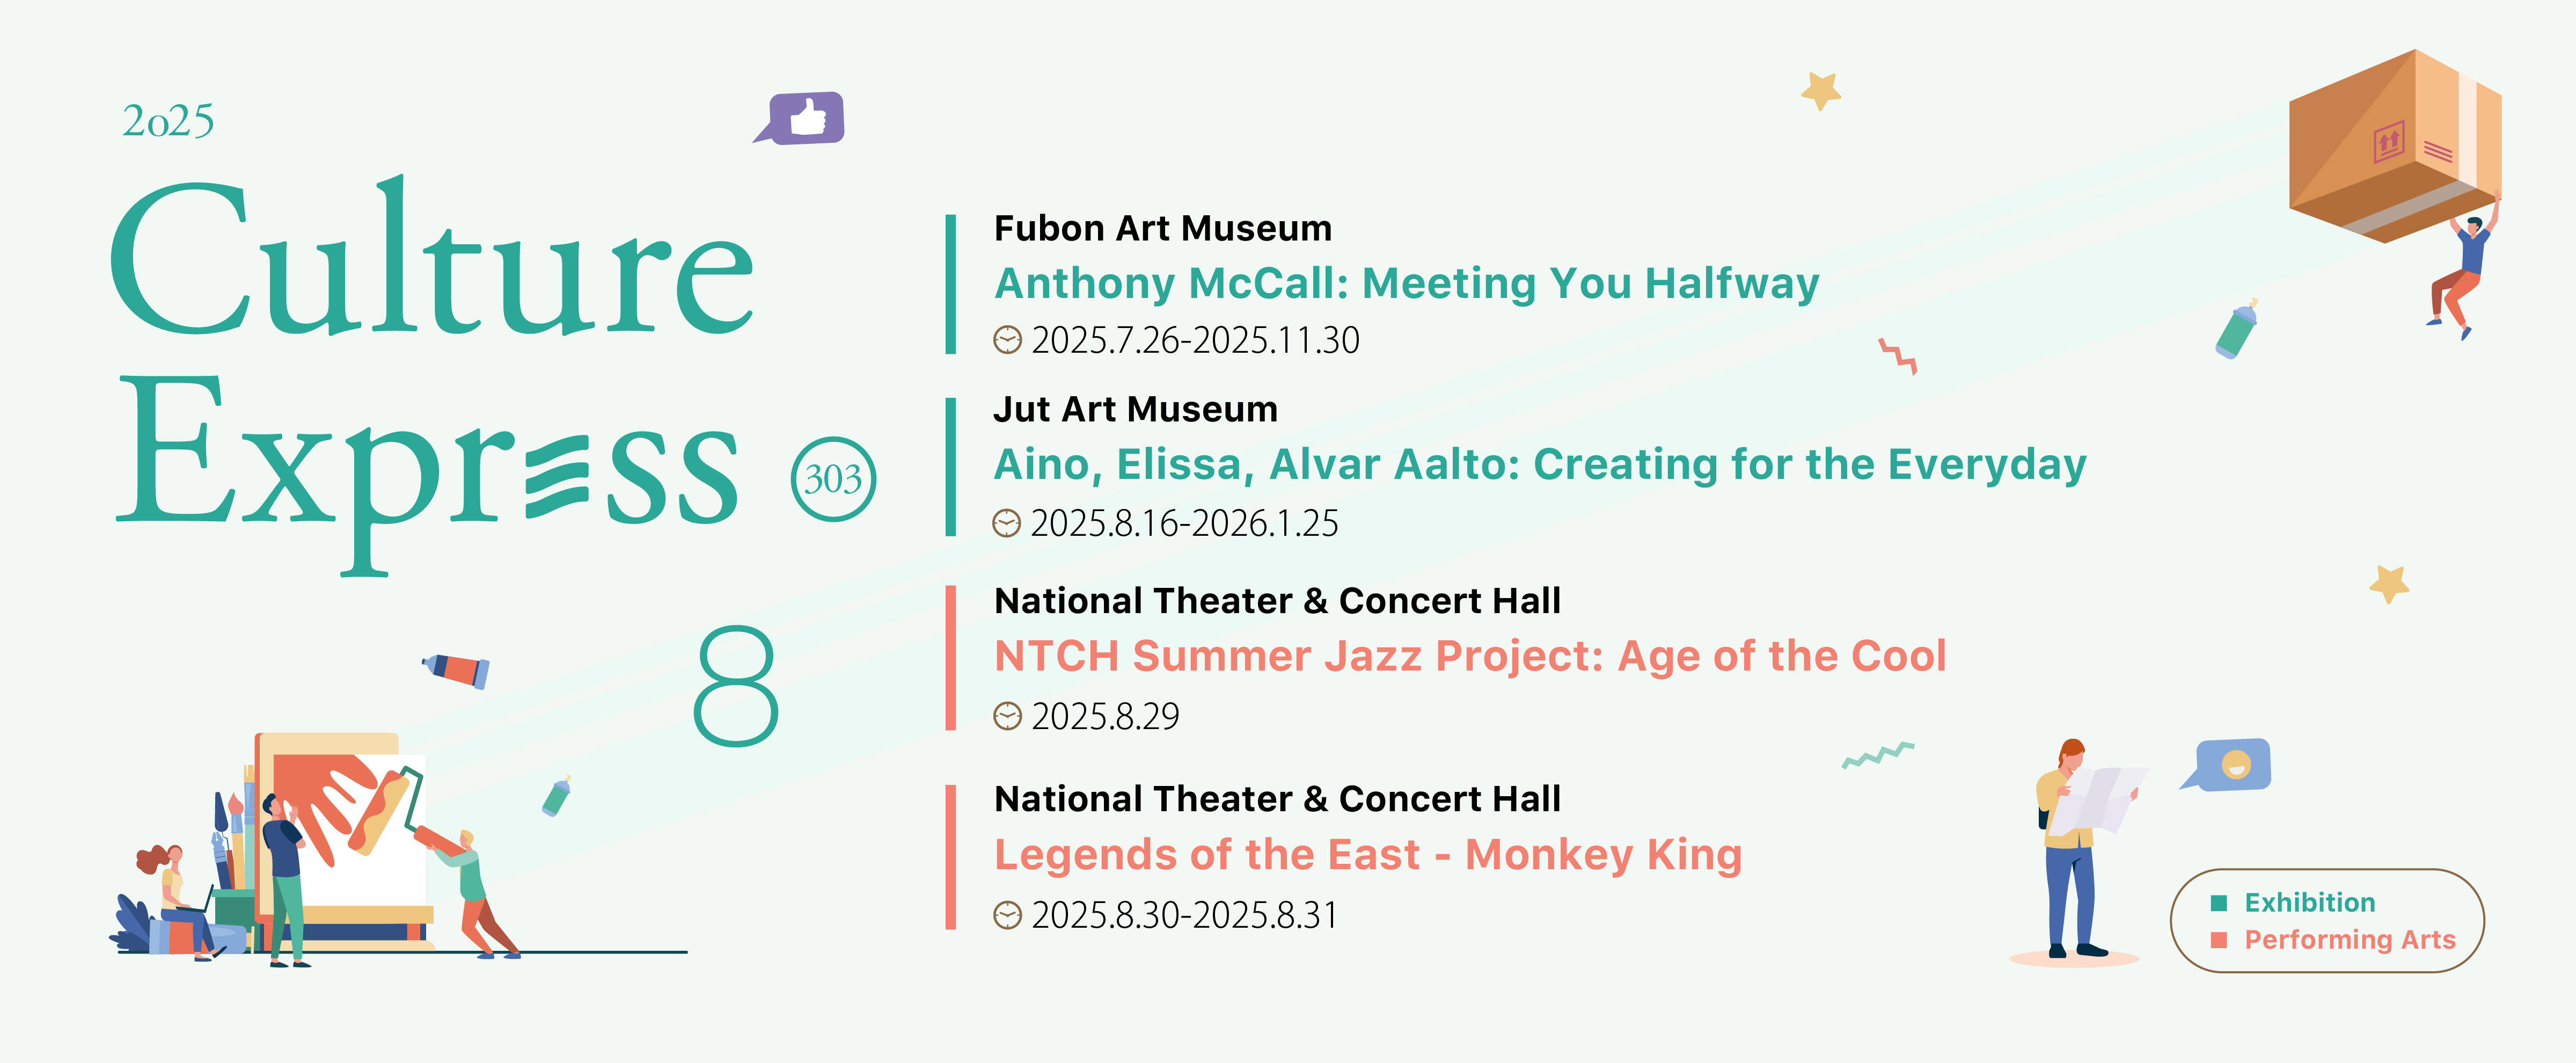Click the clock icon beside 2025.7.26-2025.11.30
Screen dimensions: 2576x1063
tap(1007, 340)
